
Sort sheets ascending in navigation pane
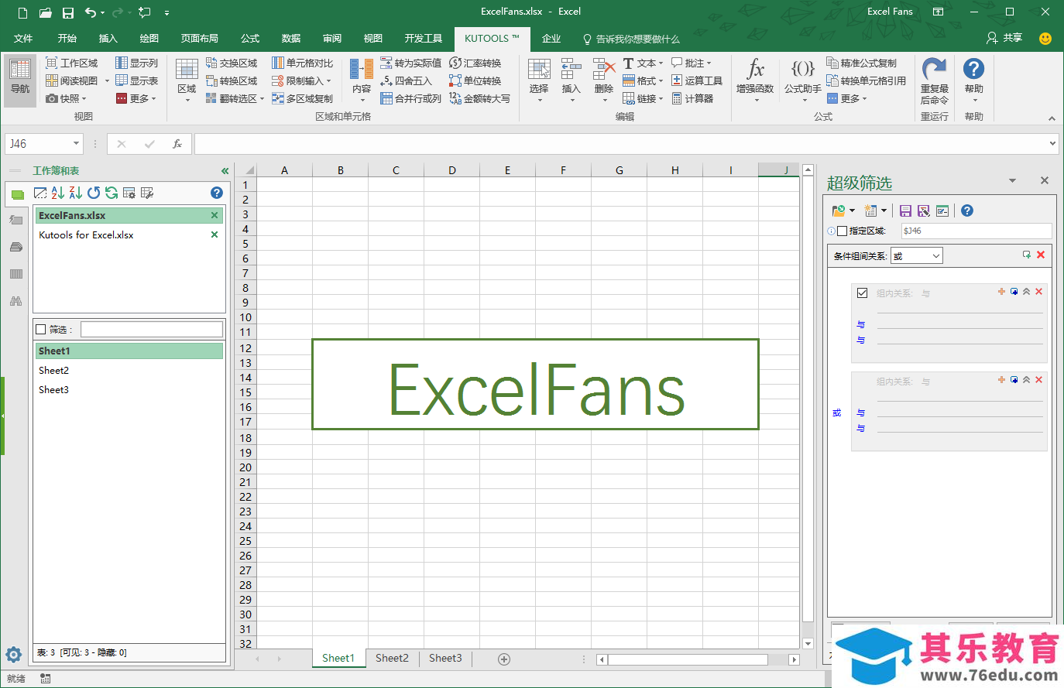click(x=58, y=193)
